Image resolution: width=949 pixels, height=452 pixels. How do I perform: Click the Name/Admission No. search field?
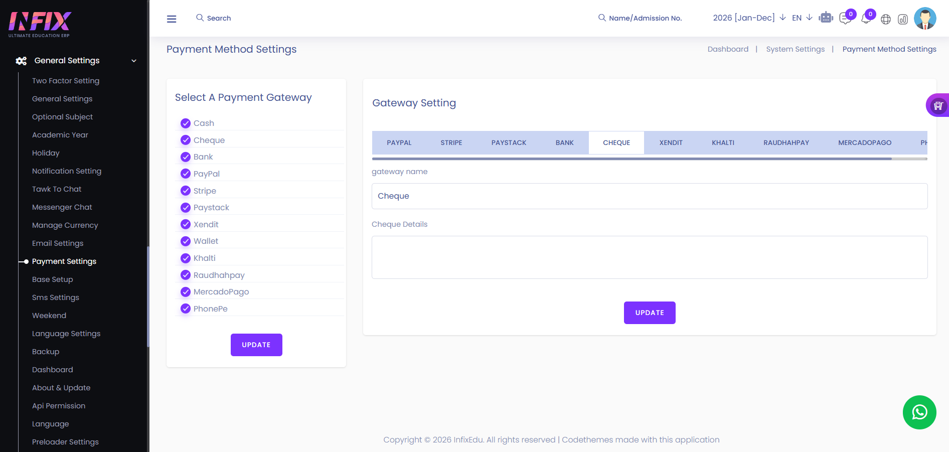[x=646, y=18]
